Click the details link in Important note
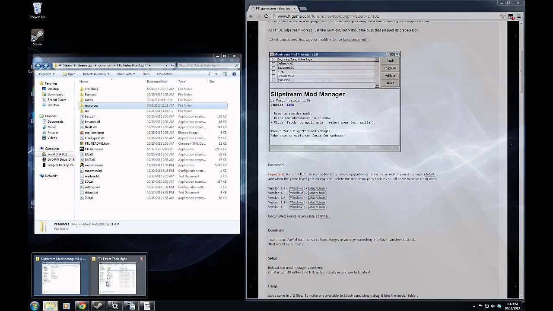Viewport: 553px width, 311px height. pyautogui.click(x=430, y=174)
